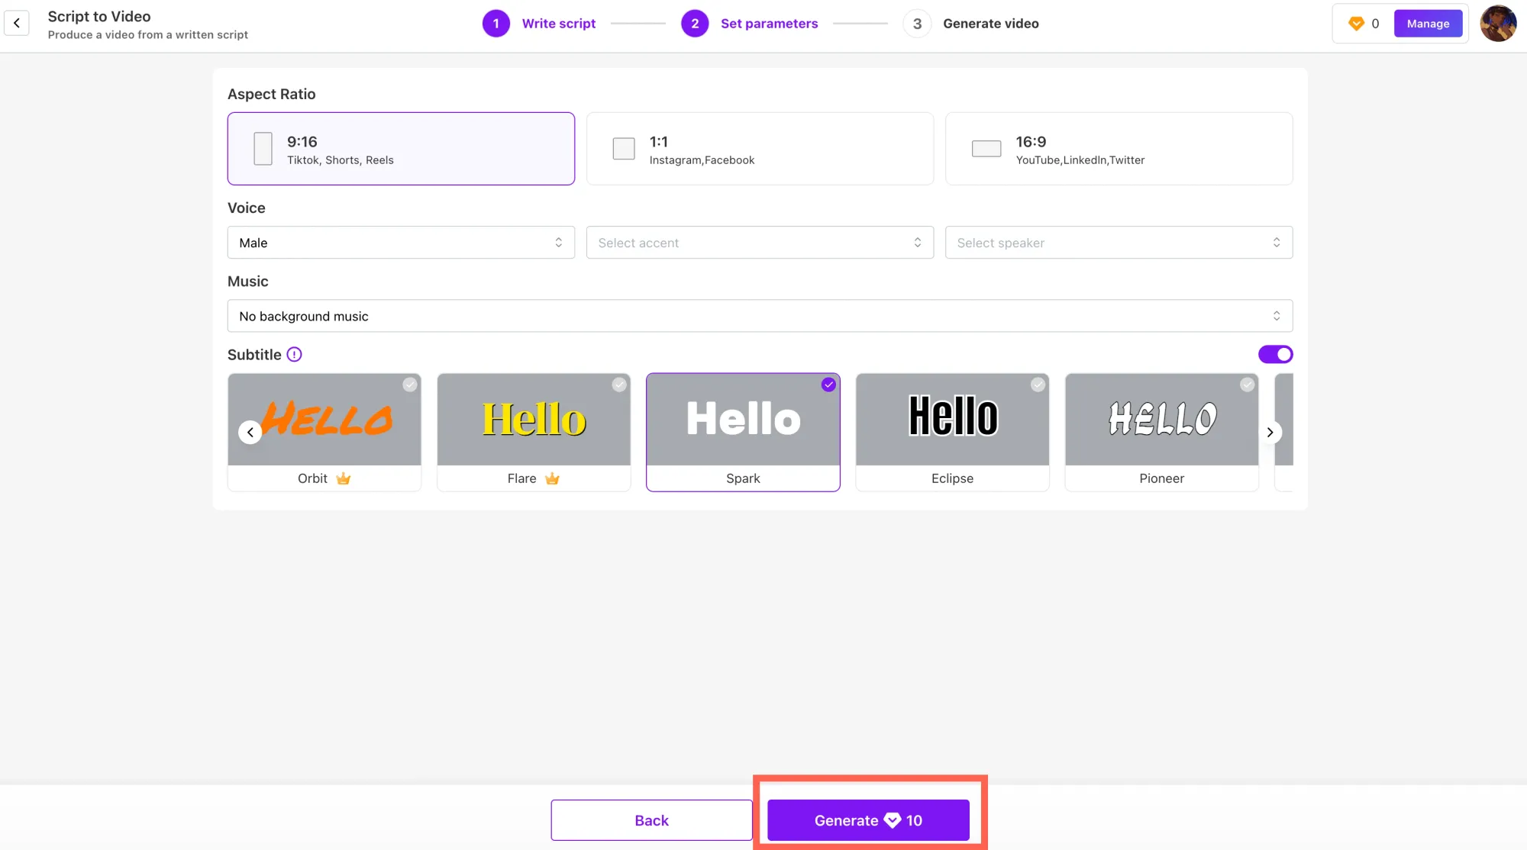Click the Subtitle info icon
Screen dimensions: 1527x850
(x=294, y=354)
